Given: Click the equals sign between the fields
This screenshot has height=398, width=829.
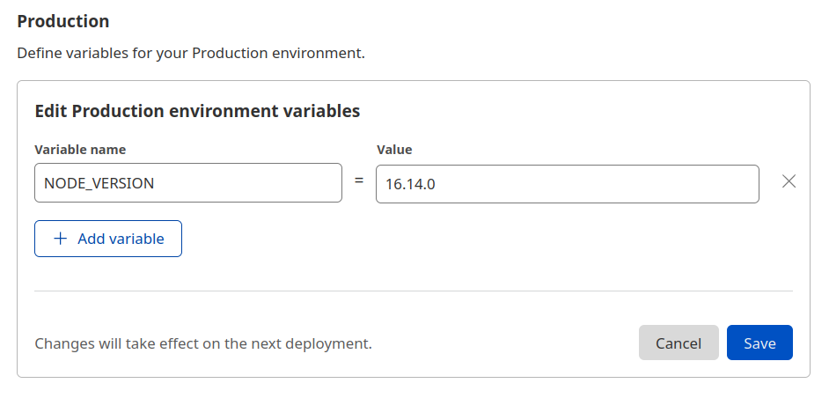Looking at the screenshot, I should 359,182.
